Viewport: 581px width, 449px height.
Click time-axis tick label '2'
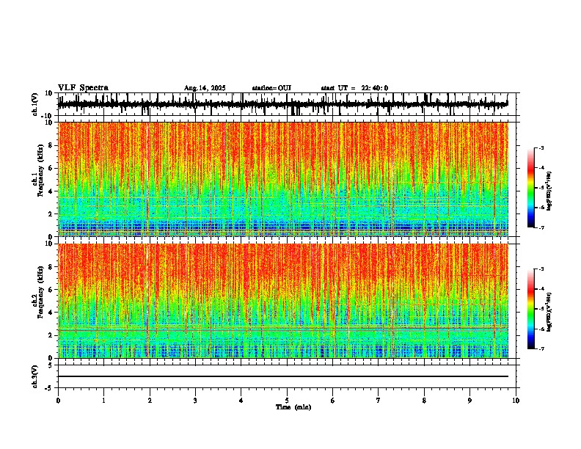click(150, 401)
